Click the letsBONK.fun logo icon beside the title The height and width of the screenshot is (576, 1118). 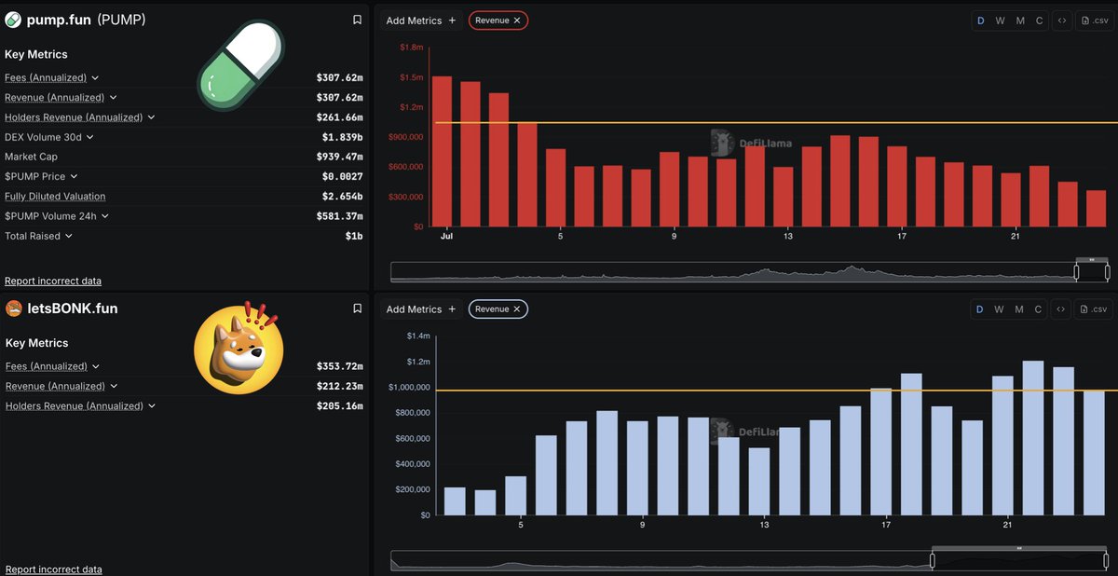point(13,309)
